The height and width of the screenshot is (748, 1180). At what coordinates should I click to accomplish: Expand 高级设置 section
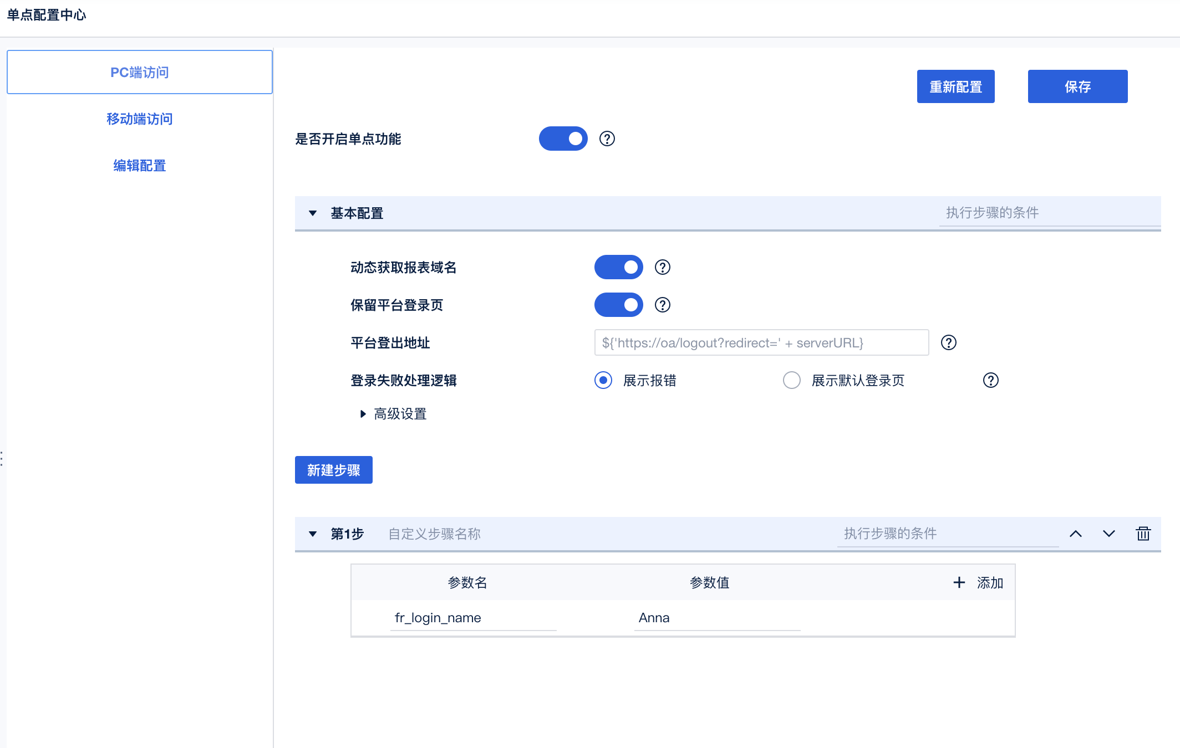[363, 414]
